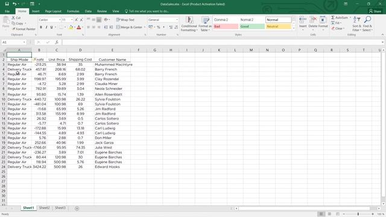Click the Align Right icon
The height and width of the screenshot is (217, 386).
[x=99, y=27]
